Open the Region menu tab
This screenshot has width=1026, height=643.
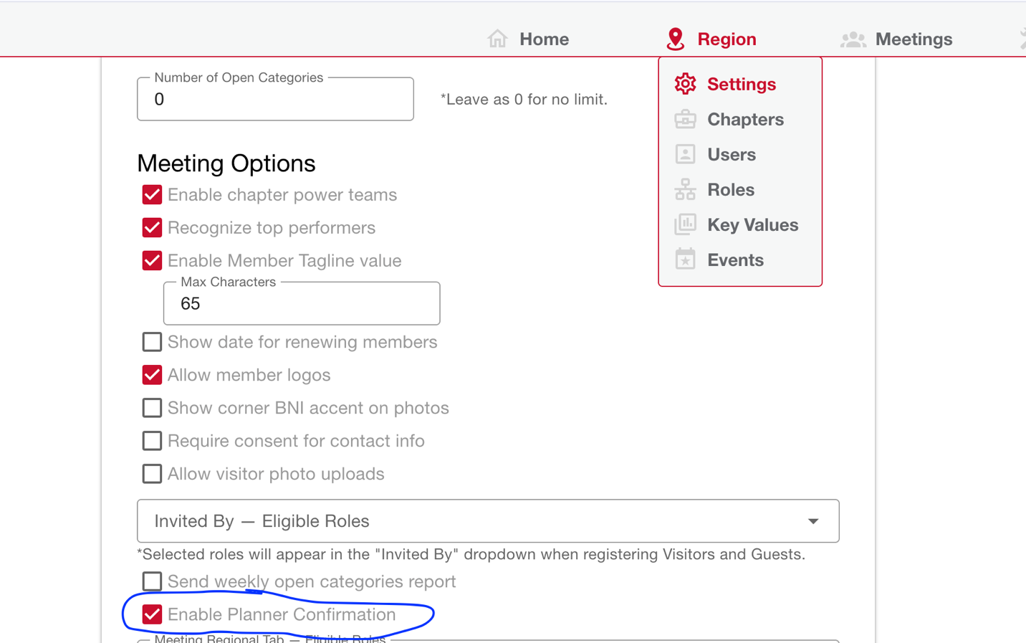point(711,39)
